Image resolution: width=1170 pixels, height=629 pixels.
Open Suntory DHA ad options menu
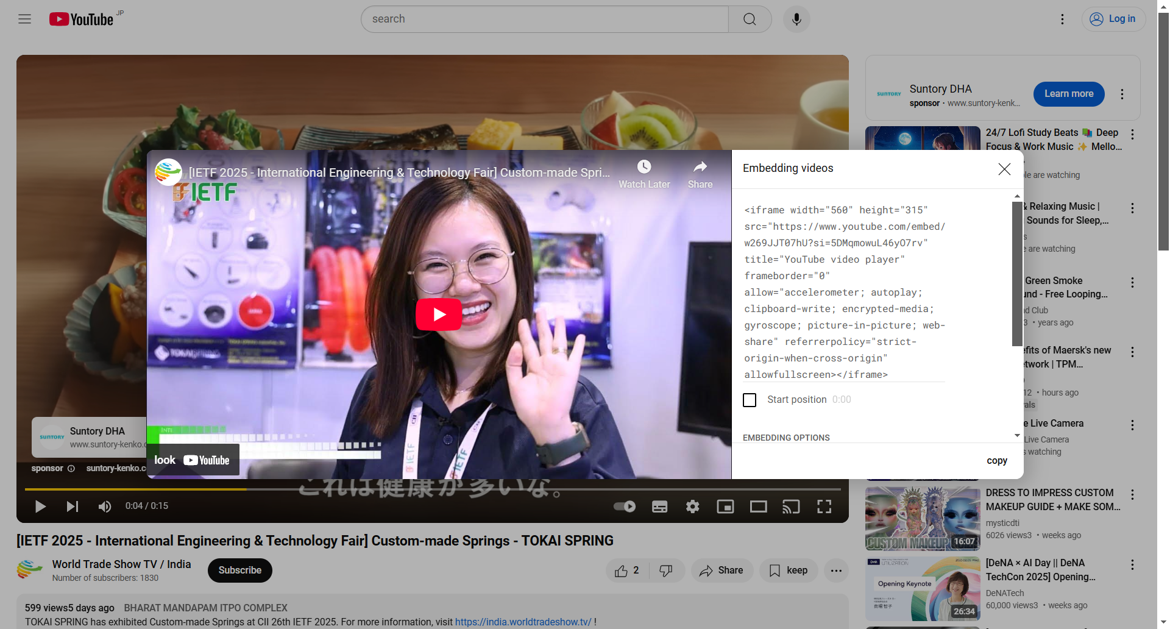pos(1122,94)
